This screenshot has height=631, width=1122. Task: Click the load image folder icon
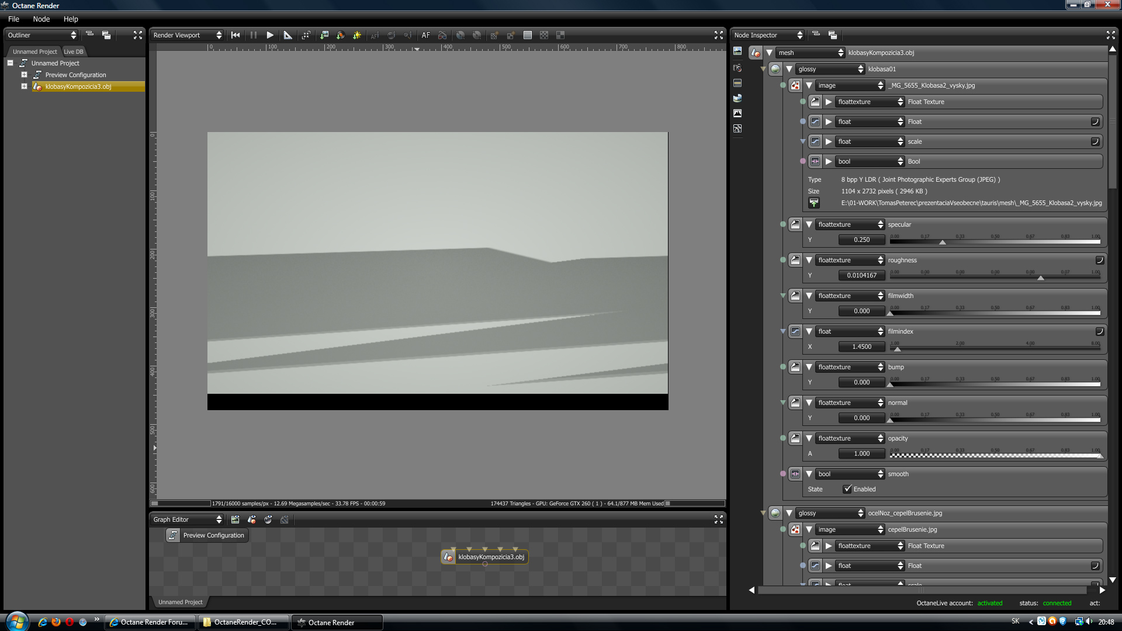813,203
